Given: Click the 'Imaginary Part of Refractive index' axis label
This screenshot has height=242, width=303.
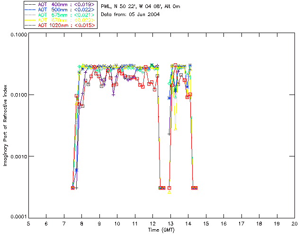Looking at the screenshot, I should [5, 125].
